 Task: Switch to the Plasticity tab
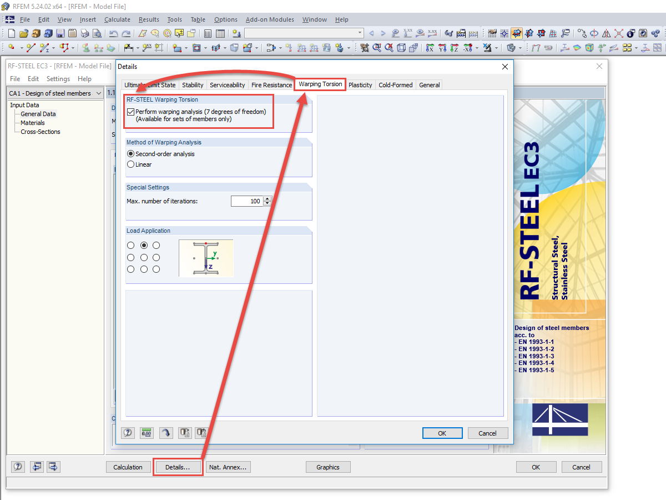tap(360, 85)
